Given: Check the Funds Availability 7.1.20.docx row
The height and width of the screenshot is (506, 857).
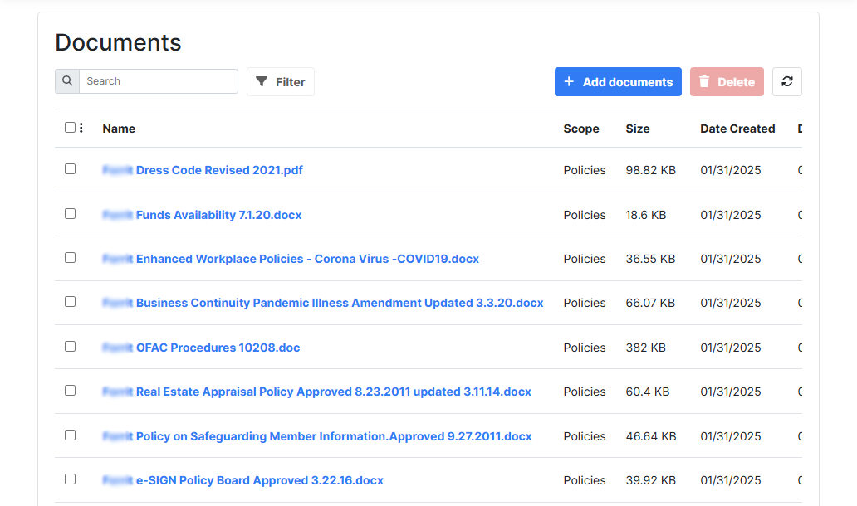Looking at the screenshot, I should tap(70, 214).
